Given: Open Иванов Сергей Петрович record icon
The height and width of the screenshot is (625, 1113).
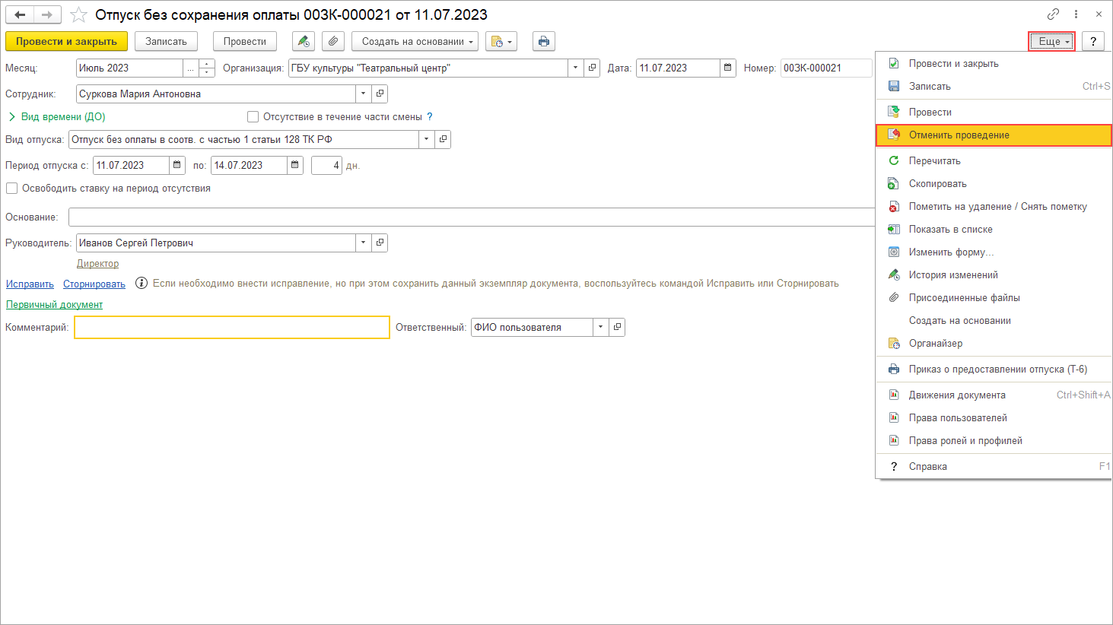Looking at the screenshot, I should point(380,243).
